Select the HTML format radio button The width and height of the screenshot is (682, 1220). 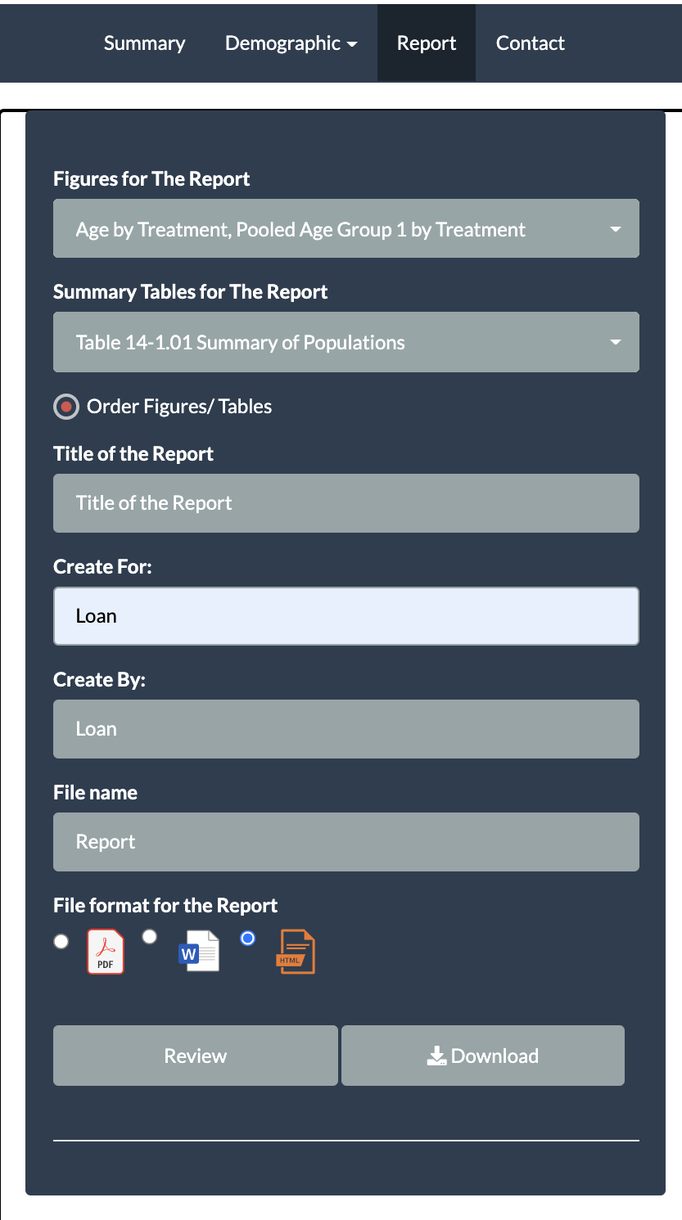tap(247, 939)
